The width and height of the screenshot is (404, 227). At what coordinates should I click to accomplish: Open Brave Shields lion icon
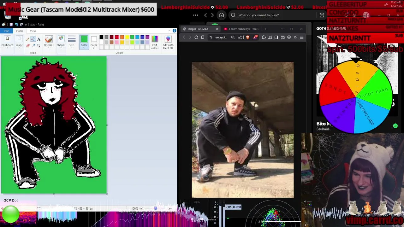pos(248,37)
